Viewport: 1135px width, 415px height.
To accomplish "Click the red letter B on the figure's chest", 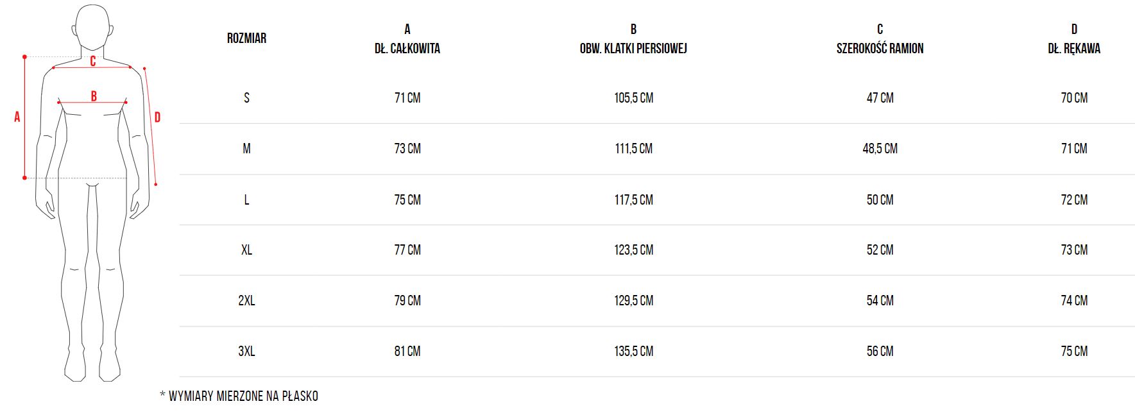I will click(94, 96).
